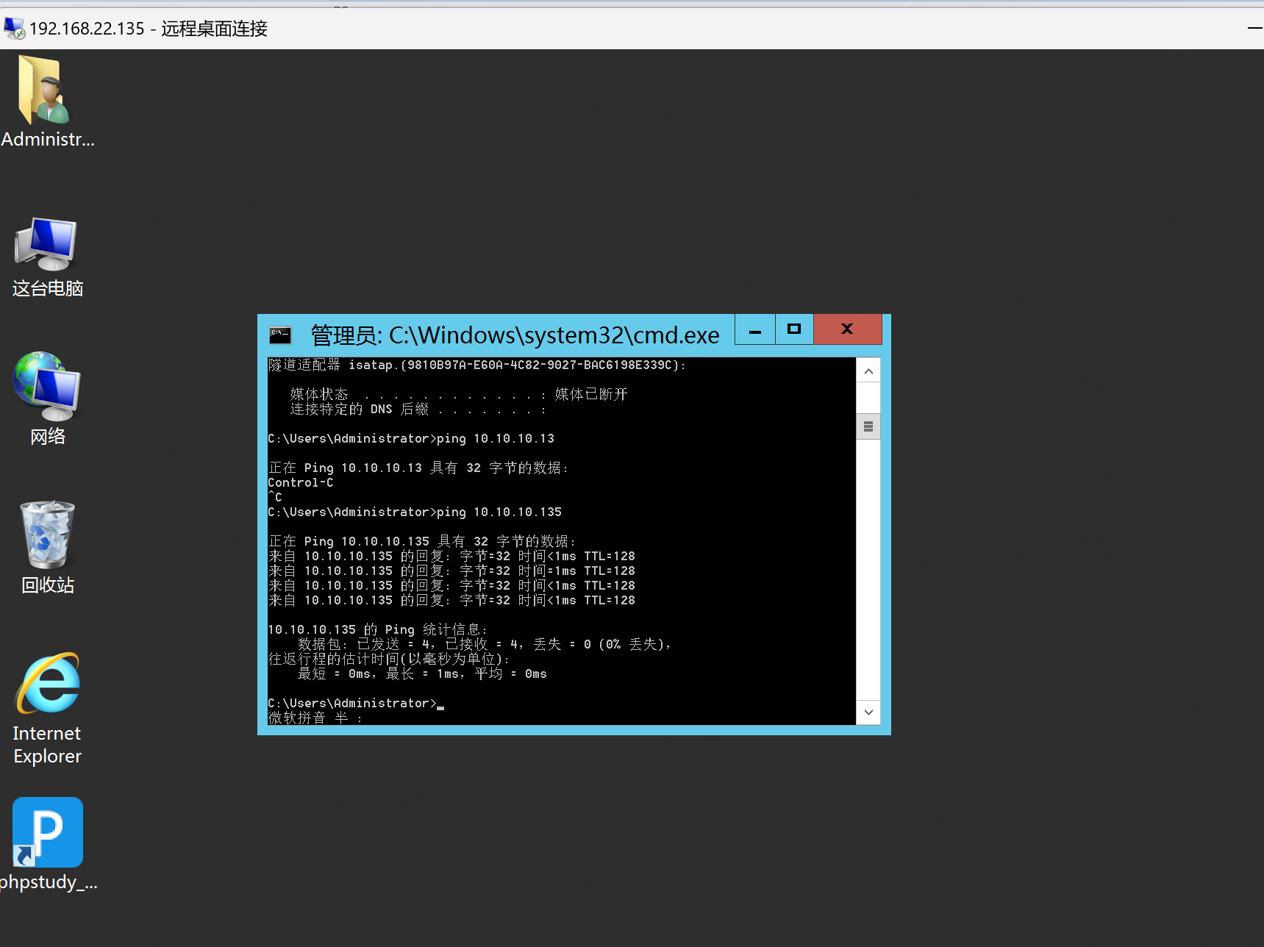
Task: Select the Internet Explorer desktop icon
Action: 48,685
